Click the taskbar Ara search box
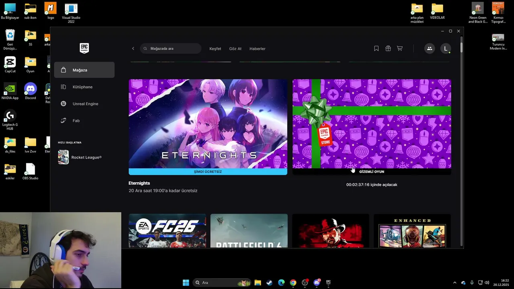The width and height of the screenshot is (514, 289). click(222, 283)
